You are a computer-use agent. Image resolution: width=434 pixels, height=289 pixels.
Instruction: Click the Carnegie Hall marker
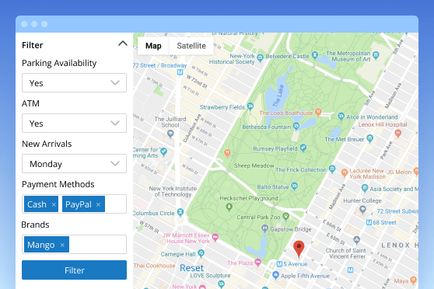click(201, 252)
